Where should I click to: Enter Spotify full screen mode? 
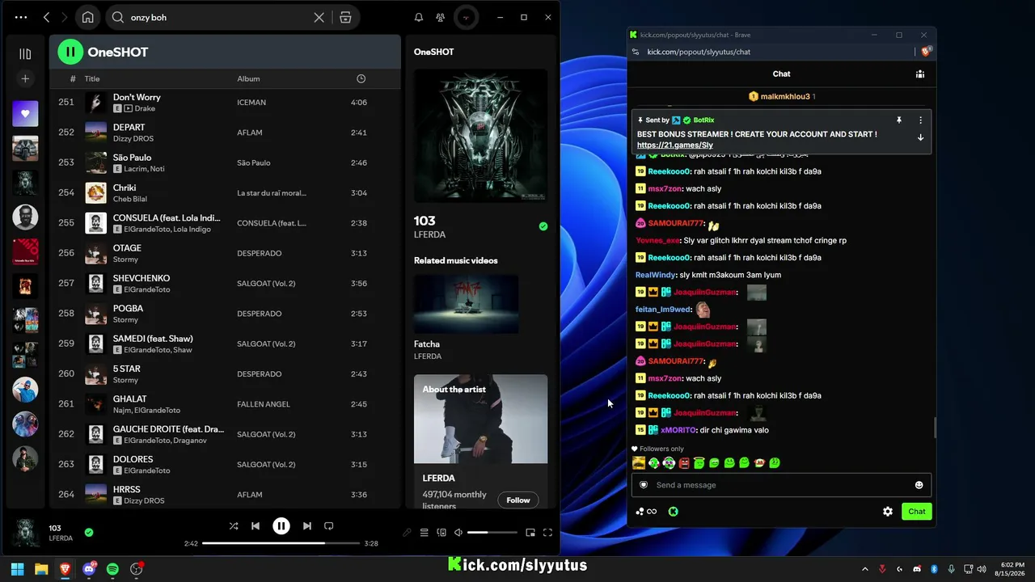pyautogui.click(x=547, y=533)
